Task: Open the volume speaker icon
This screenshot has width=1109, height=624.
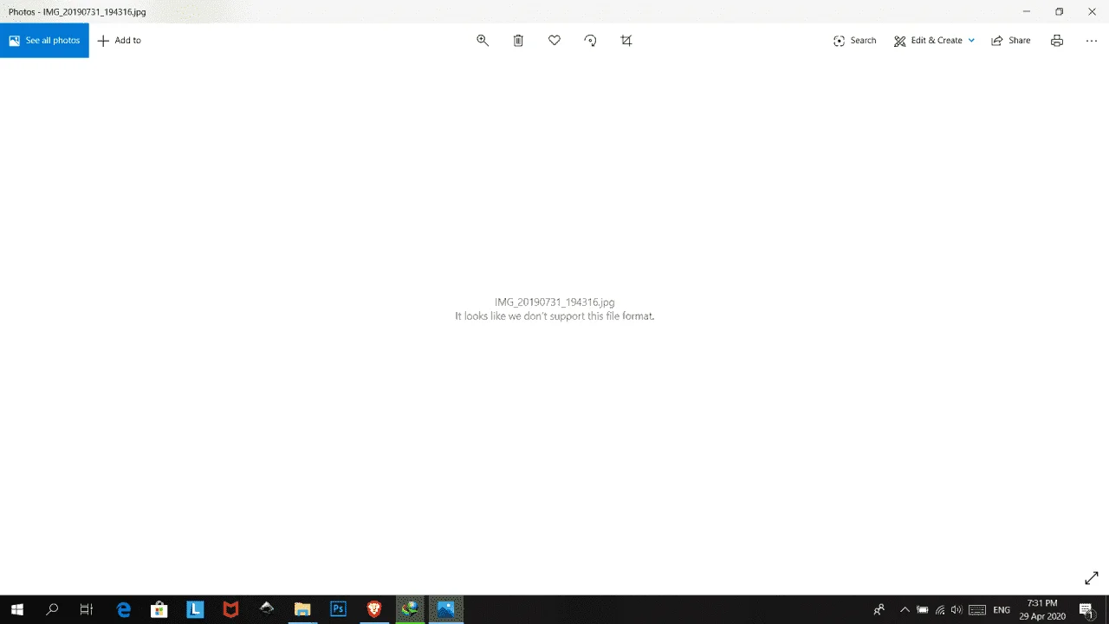Action: coord(957,609)
